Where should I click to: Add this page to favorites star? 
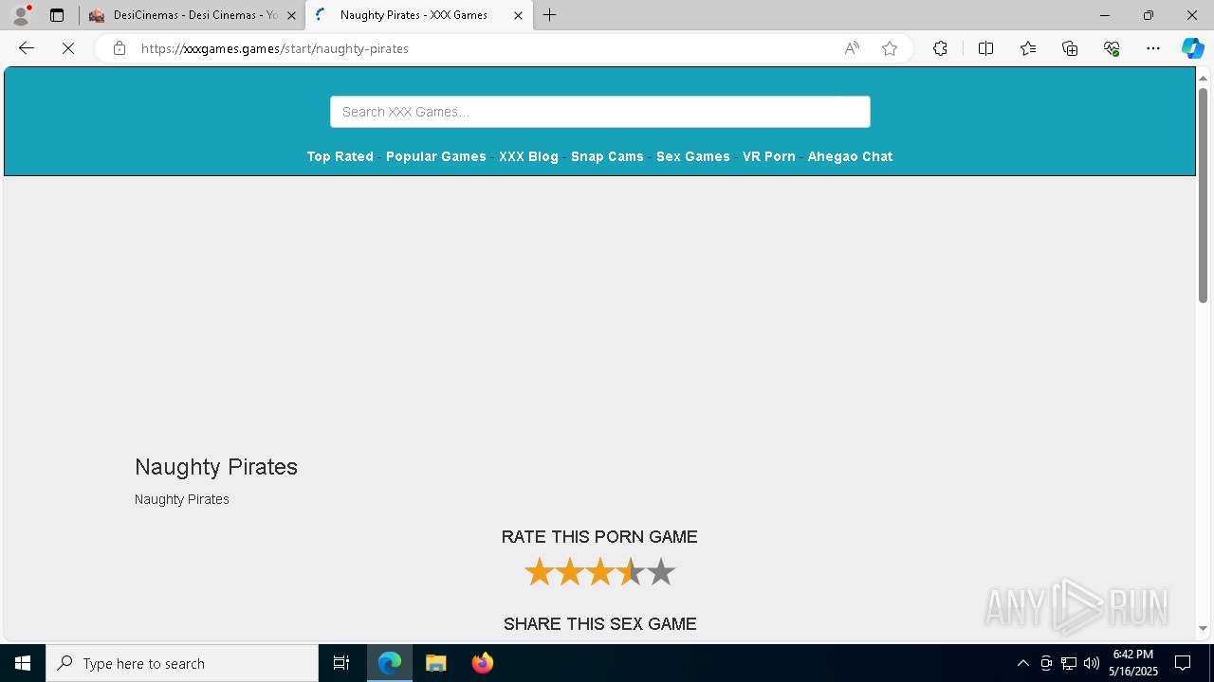[x=890, y=48]
